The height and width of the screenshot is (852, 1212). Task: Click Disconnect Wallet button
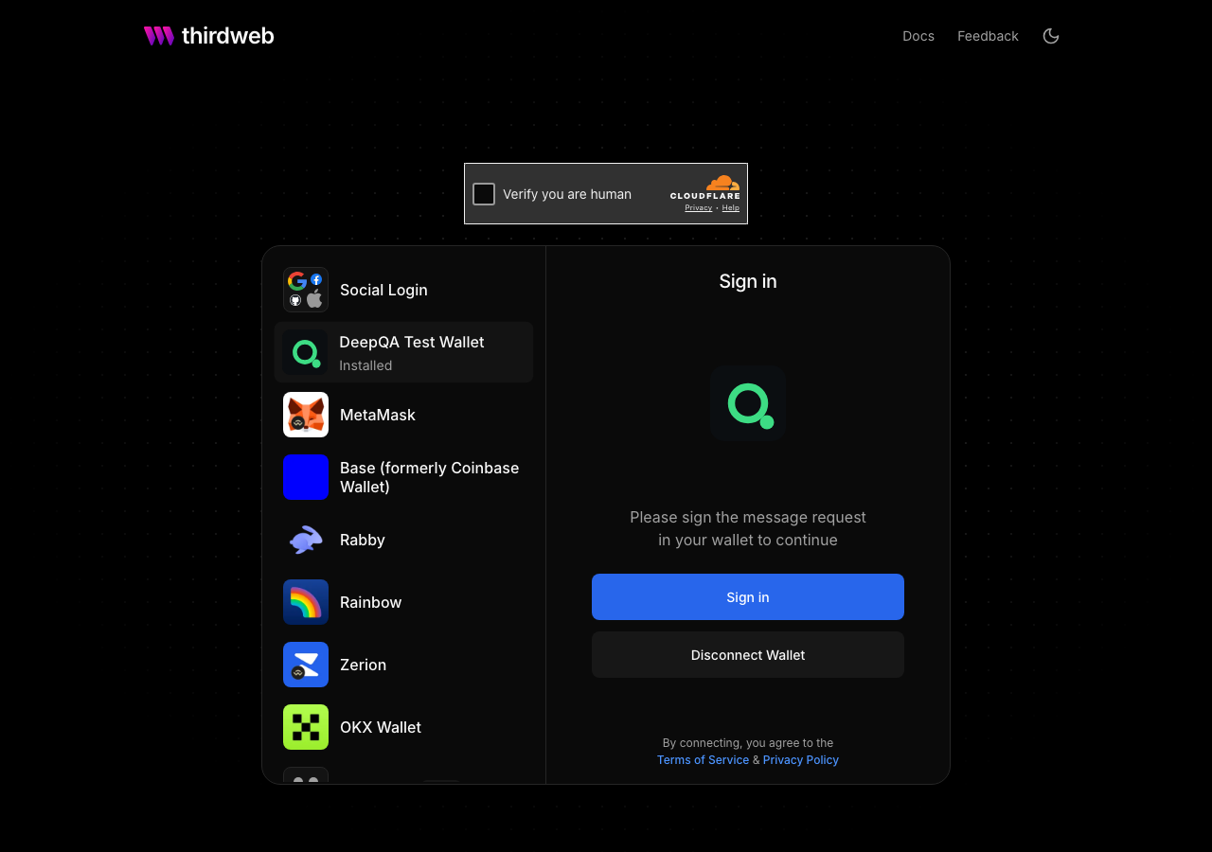(748, 655)
